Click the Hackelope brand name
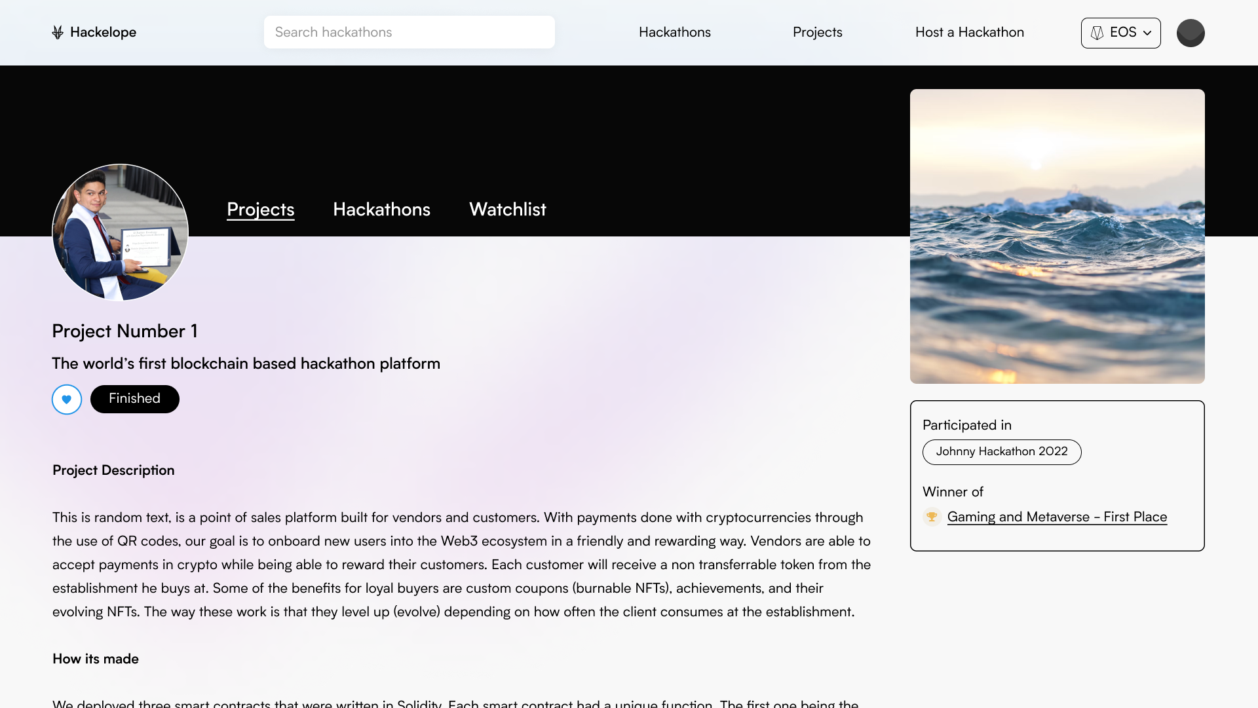The image size is (1258, 708). (103, 32)
